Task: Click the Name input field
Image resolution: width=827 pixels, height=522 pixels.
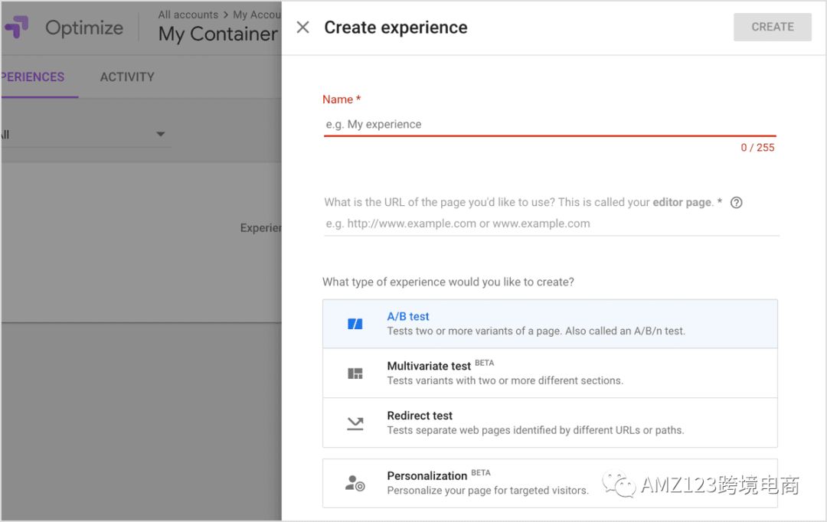Action: tap(550, 125)
